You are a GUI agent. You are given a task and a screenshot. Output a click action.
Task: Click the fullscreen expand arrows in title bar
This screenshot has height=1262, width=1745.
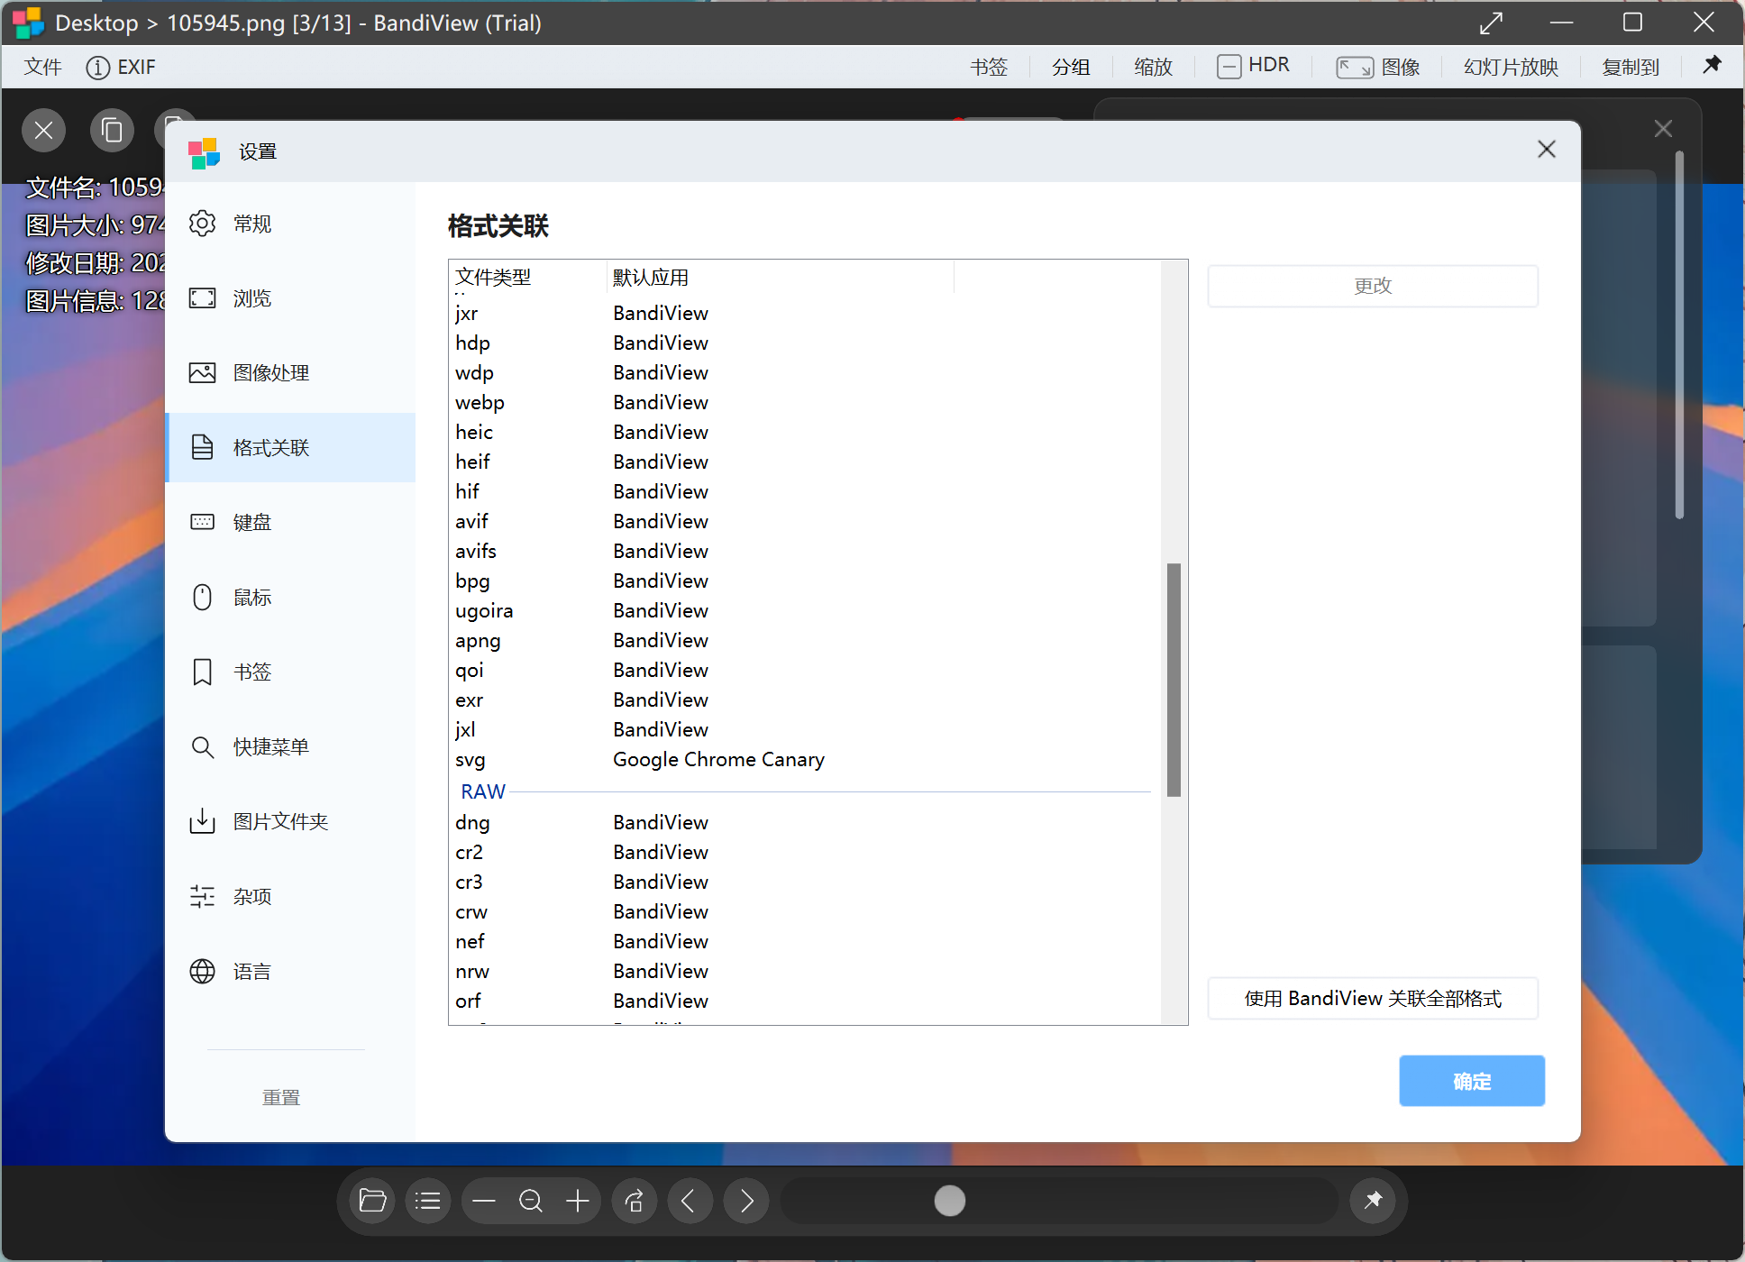[1492, 23]
